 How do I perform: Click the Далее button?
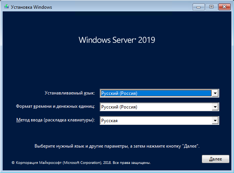coord(215,159)
